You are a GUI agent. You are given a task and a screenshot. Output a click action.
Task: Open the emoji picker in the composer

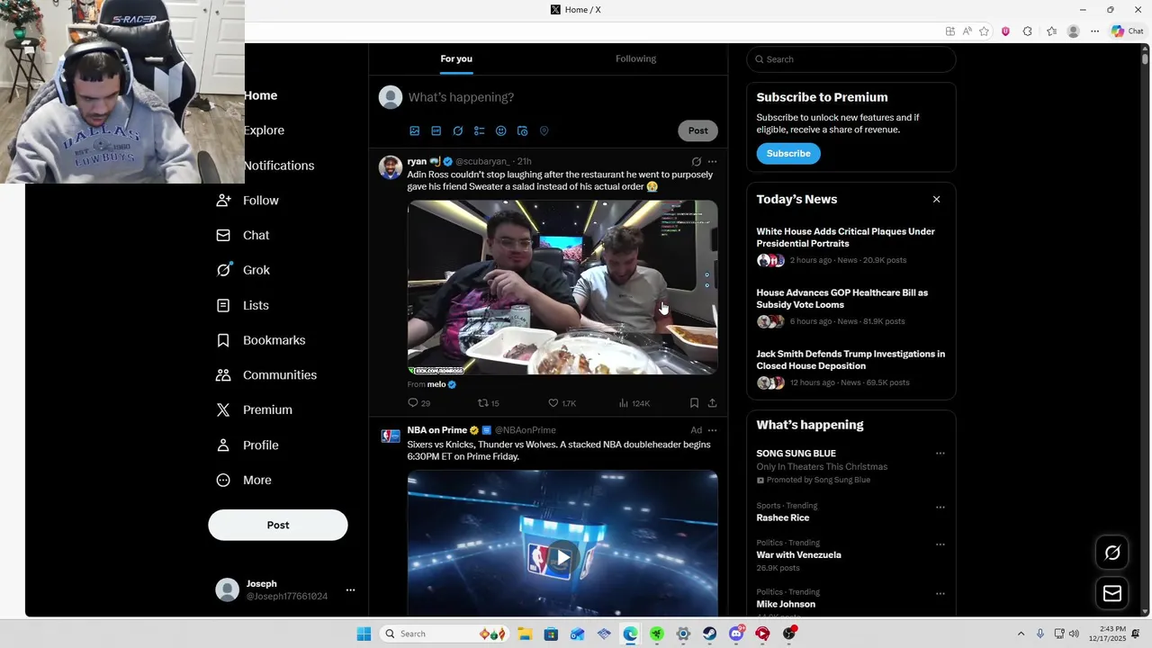(x=501, y=130)
